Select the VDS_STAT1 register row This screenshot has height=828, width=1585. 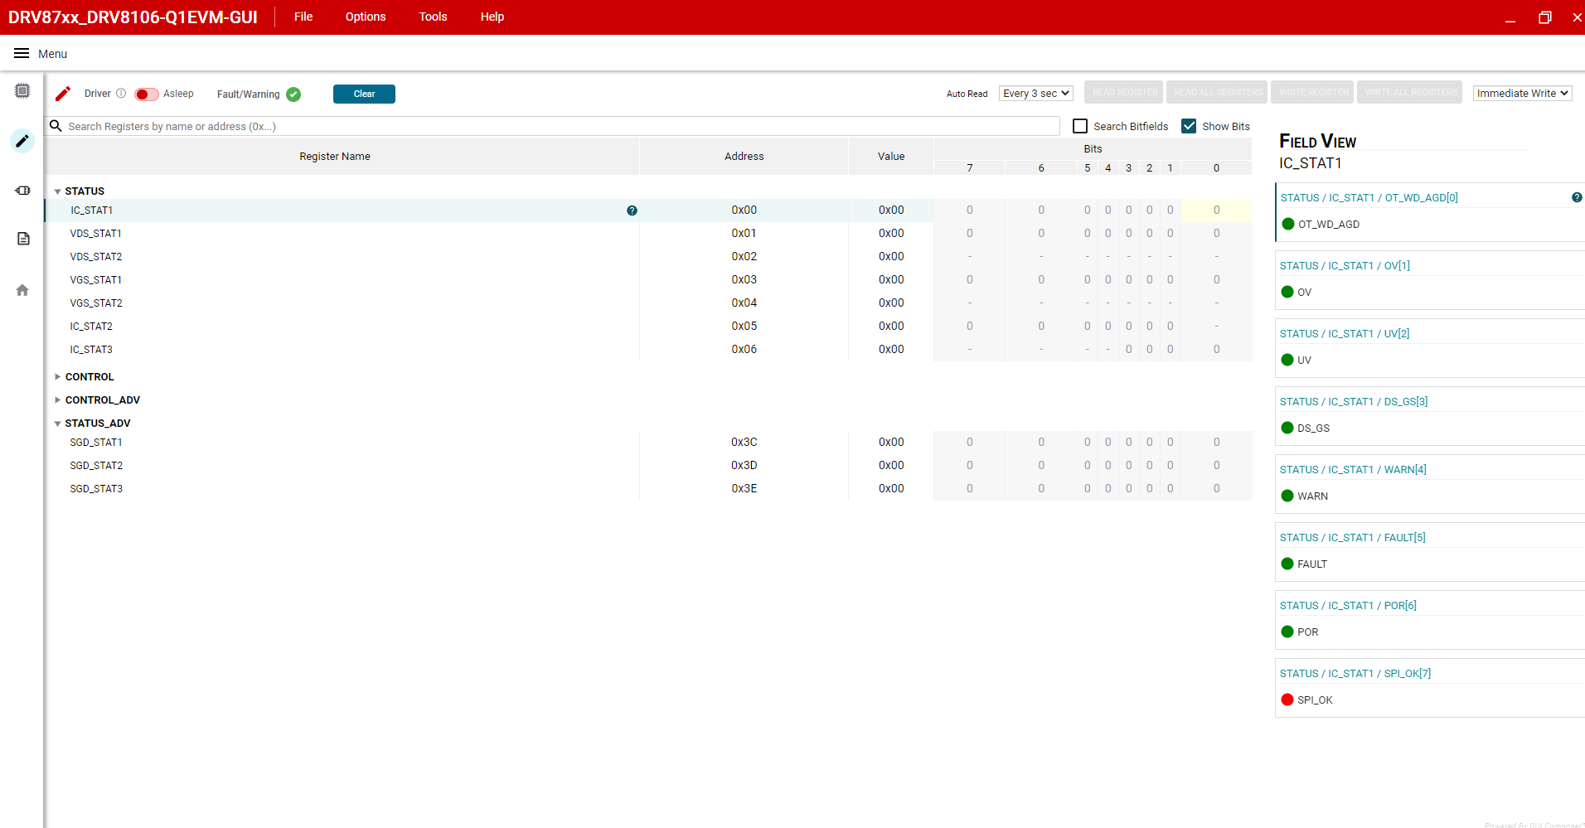pyautogui.click(x=647, y=234)
